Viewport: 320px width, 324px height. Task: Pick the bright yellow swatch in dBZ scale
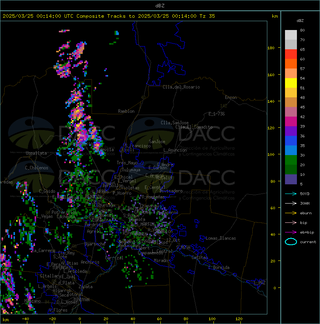291,83
